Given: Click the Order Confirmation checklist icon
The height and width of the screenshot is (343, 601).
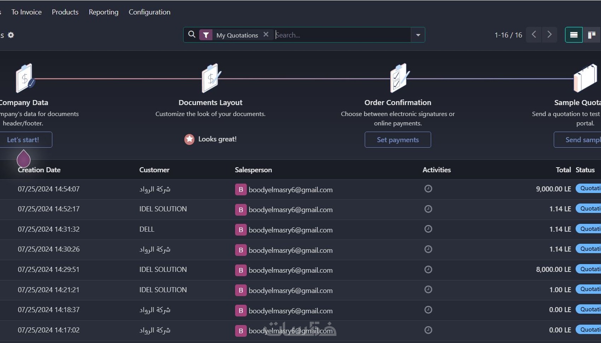Looking at the screenshot, I should coord(398,78).
